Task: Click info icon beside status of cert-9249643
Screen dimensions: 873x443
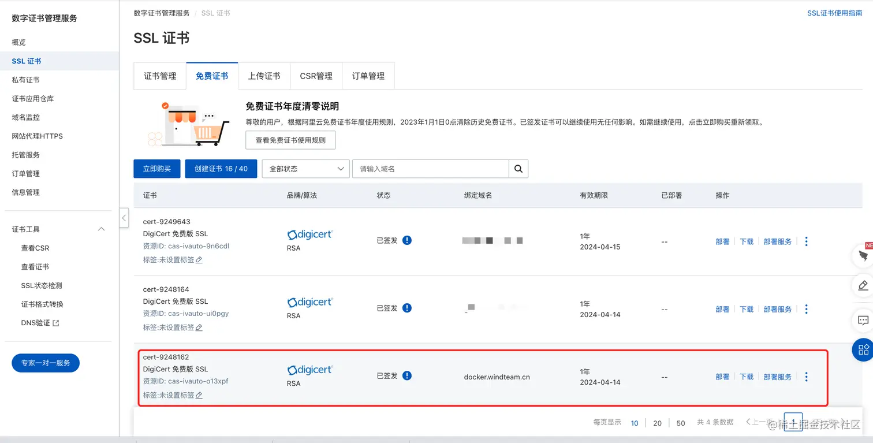Action: 407,240
